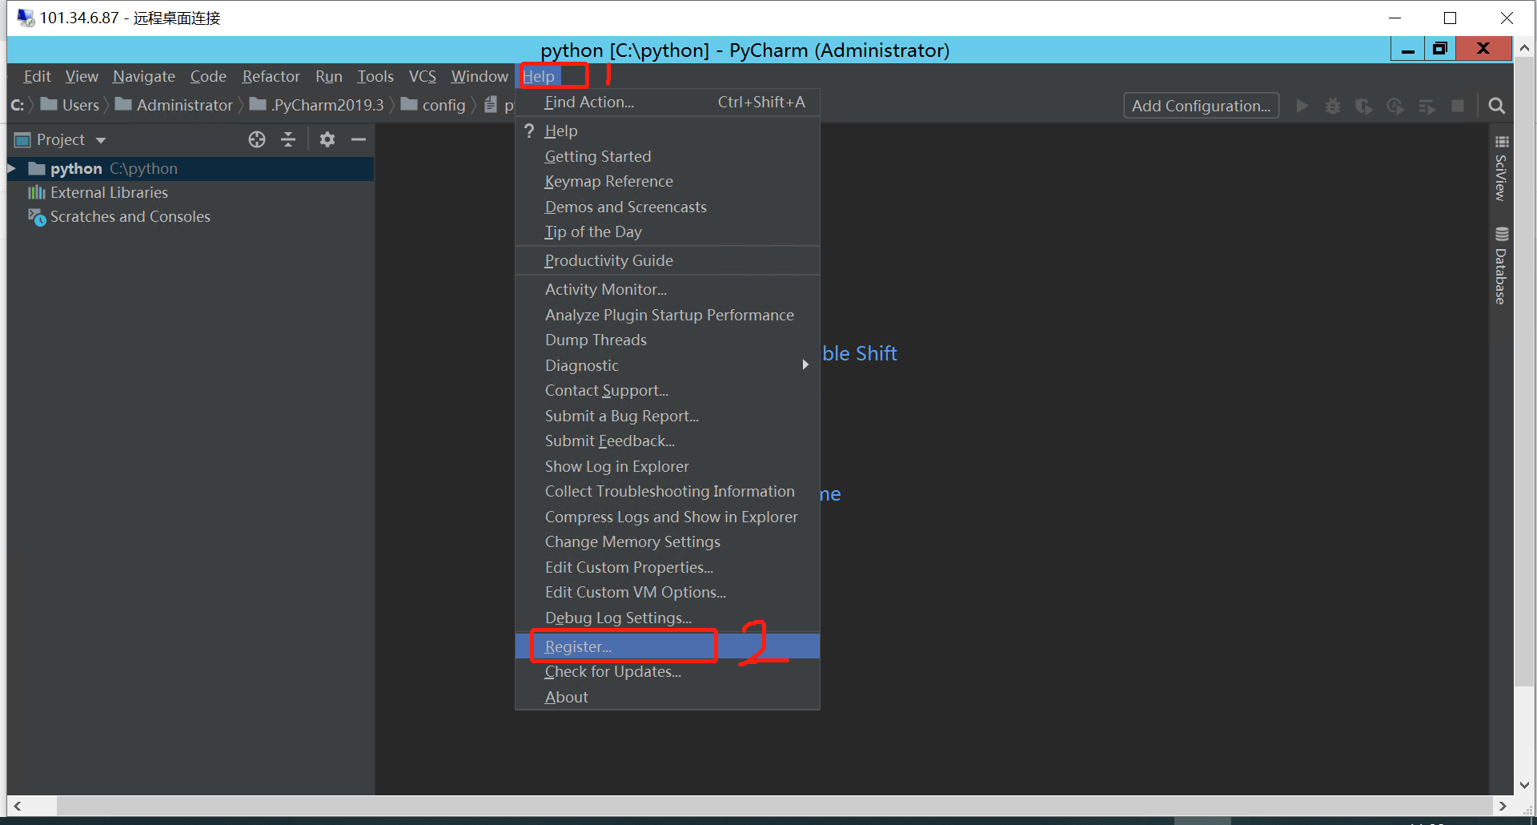Click the green Run arrow icon
The width and height of the screenshot is (1537, 825).
click(x=1302, y=106)
